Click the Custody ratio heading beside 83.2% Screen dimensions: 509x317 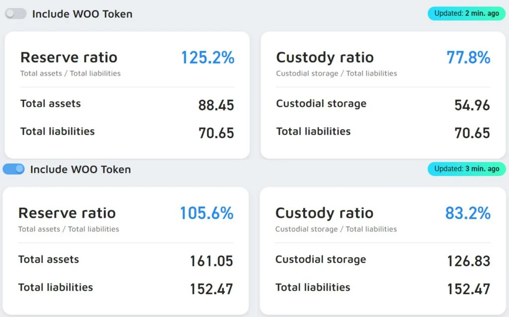click(324, 213)
